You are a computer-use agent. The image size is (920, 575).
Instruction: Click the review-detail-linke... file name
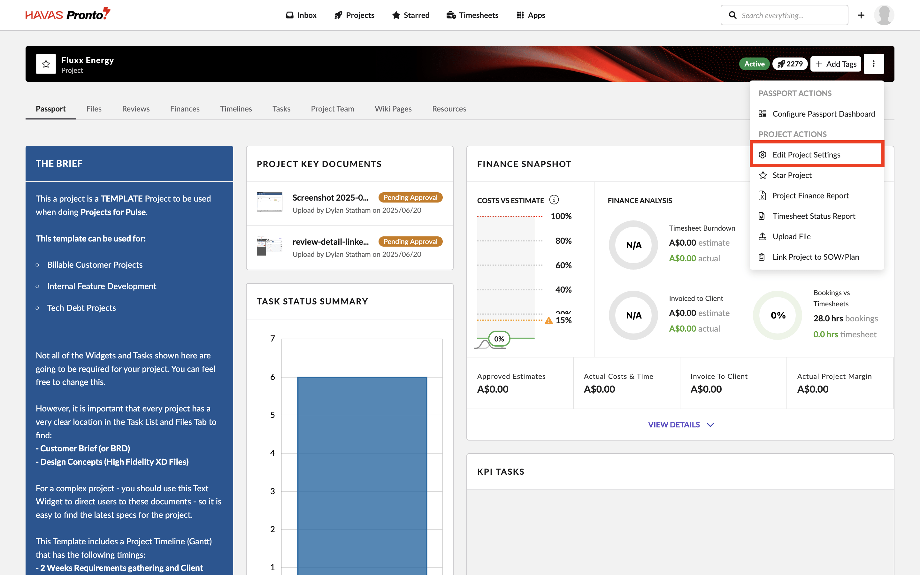point(330,241)
